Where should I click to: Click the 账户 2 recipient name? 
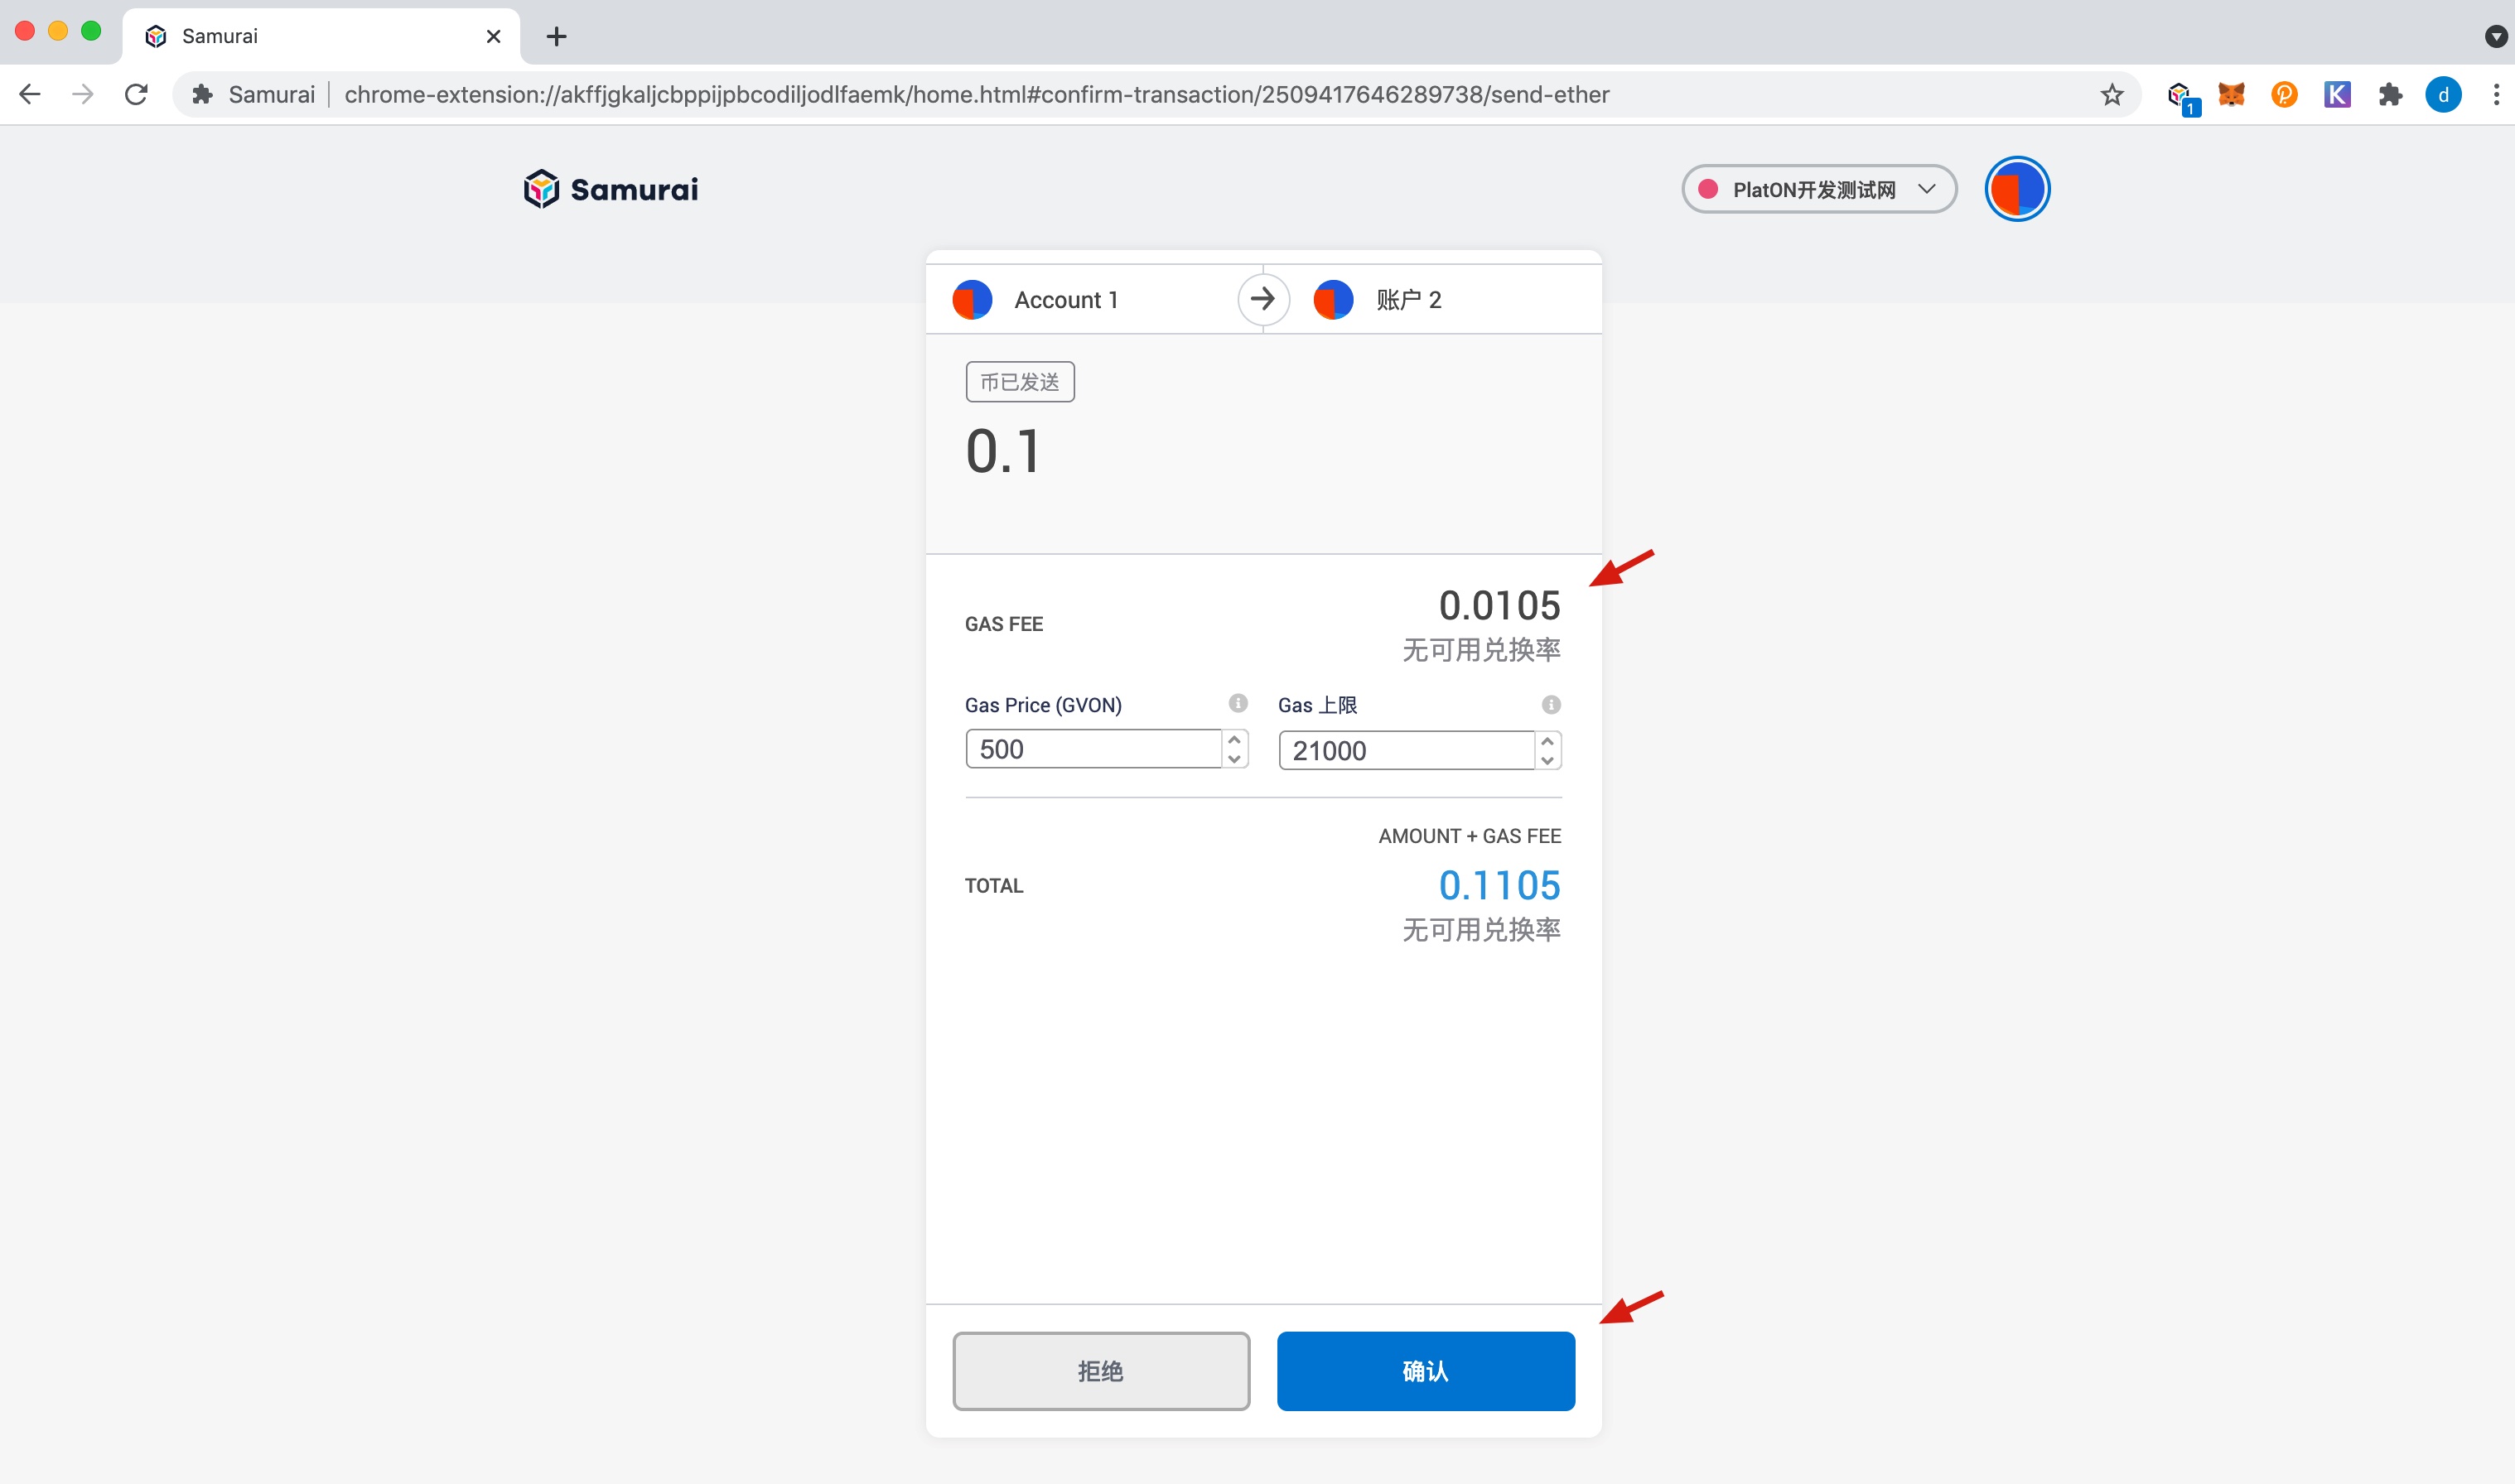click(x=1409, y=299)
